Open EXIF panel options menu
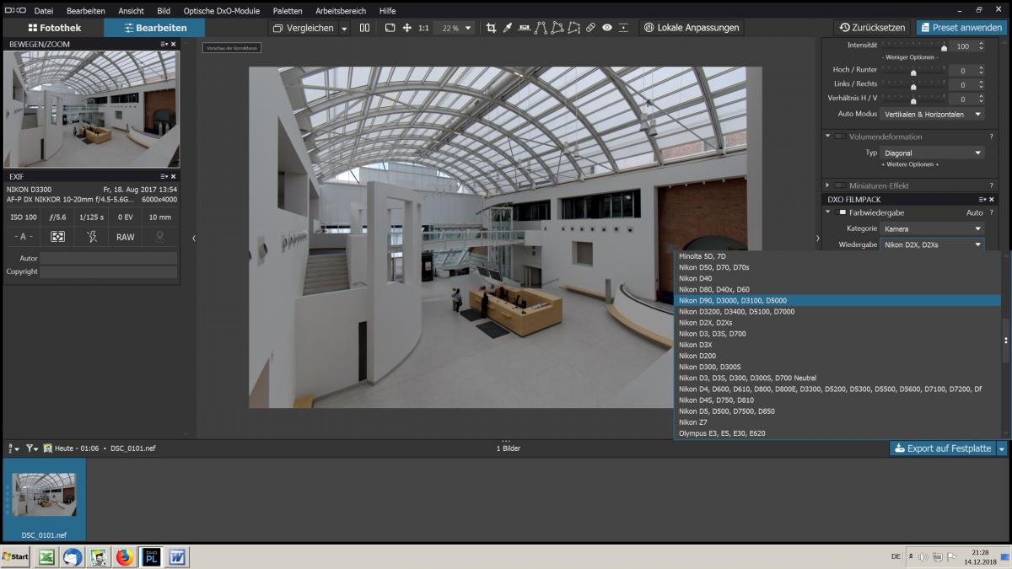The height and width of the screenshot is (569, 1012). pos(165,177)
